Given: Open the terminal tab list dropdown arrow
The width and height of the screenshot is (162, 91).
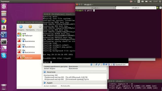Looking at the screenshot, I should click(x=160, y=8).
